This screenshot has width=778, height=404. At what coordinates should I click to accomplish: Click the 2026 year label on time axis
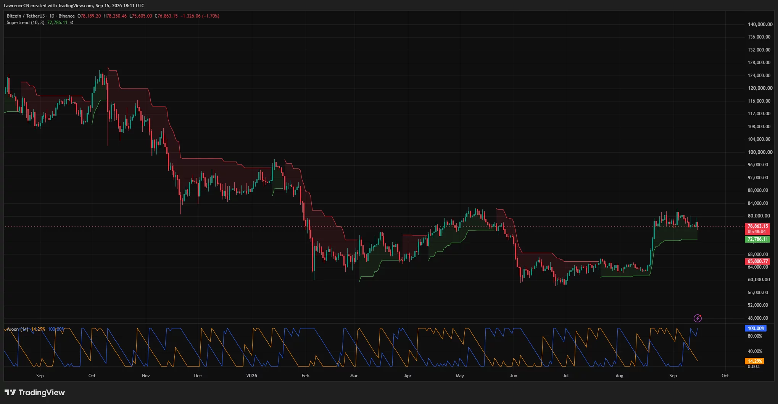point(252,376)
